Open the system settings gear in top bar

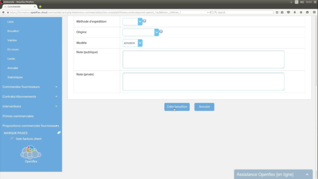point(316,2)
